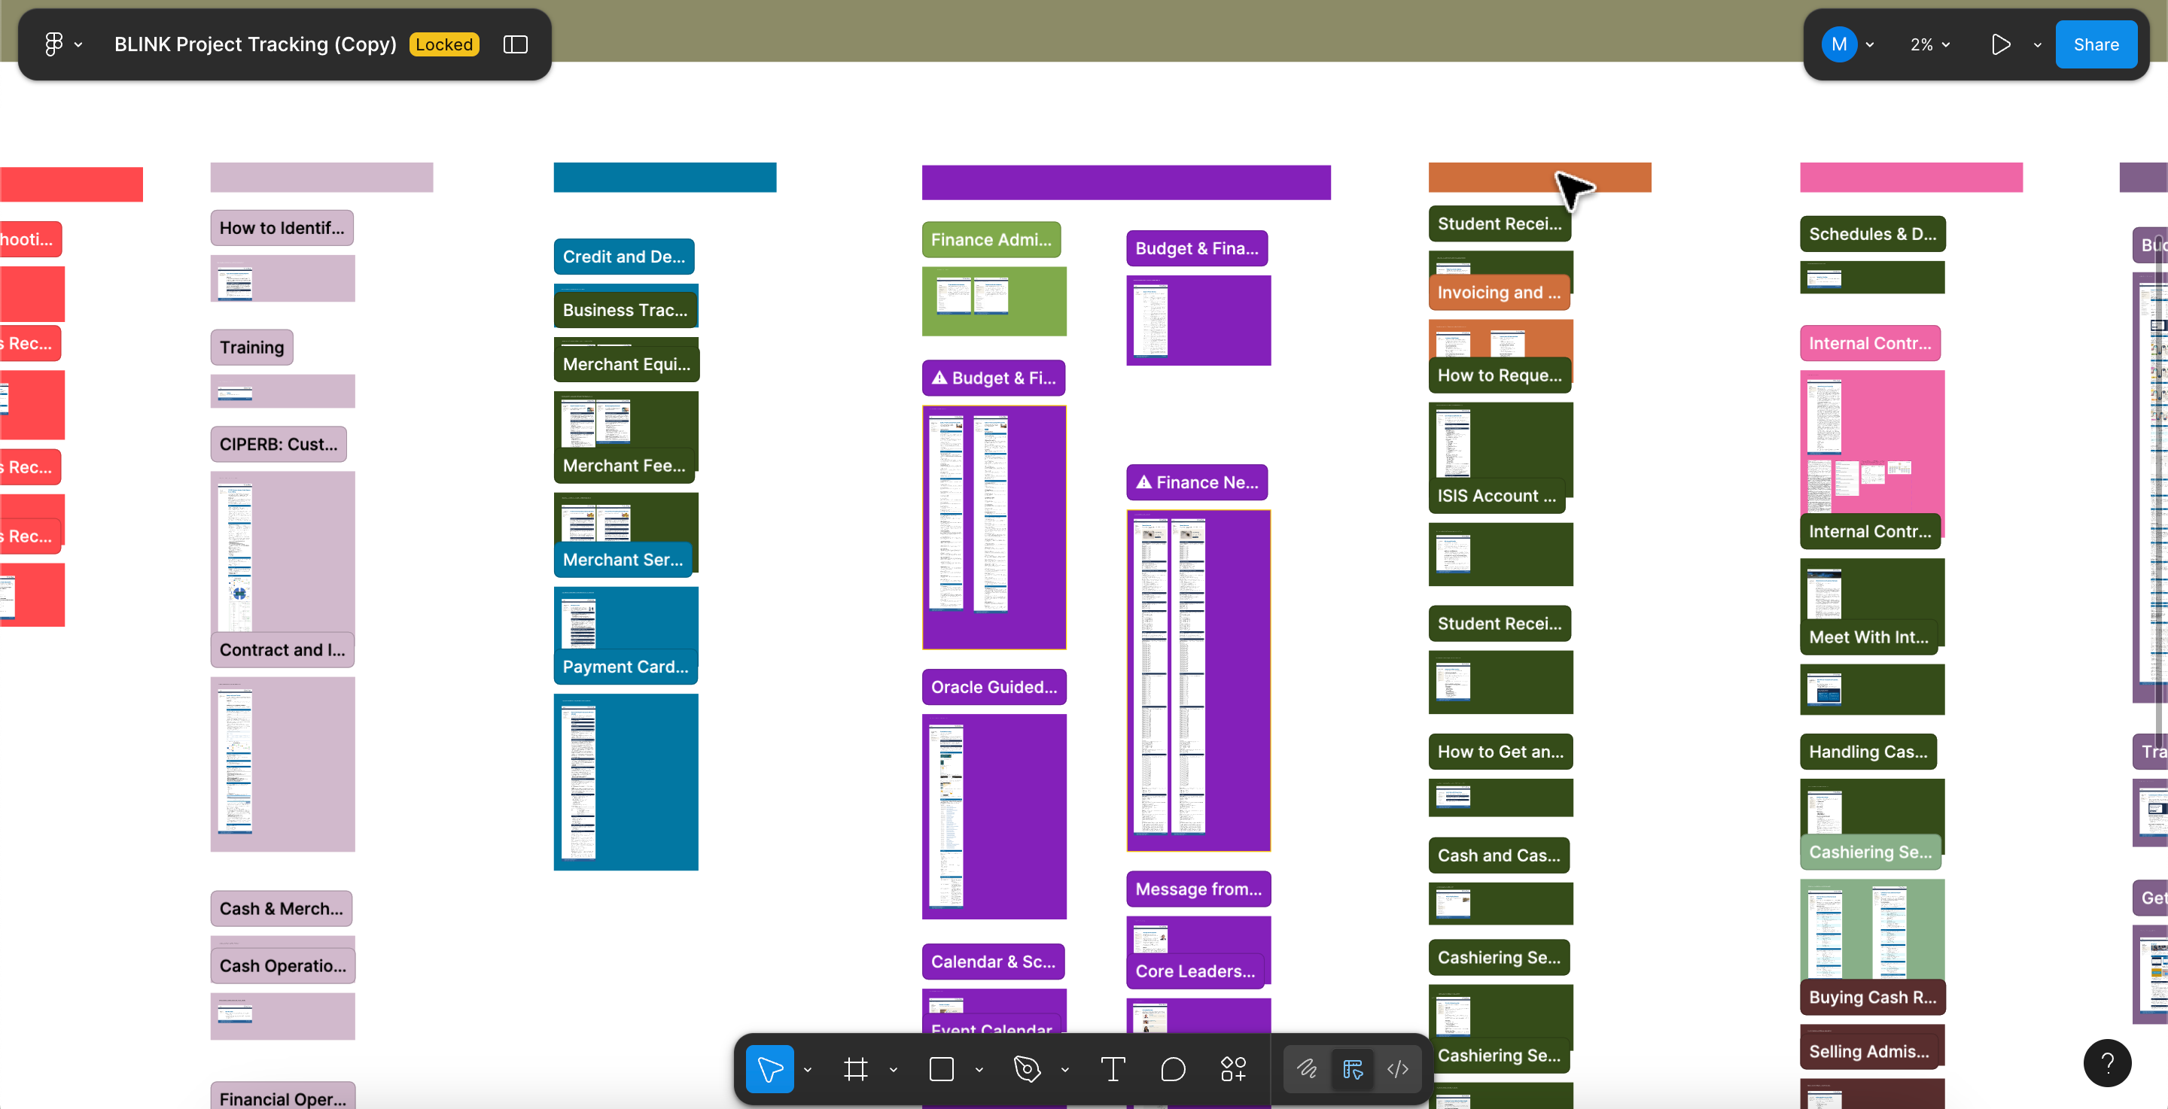
Task: Select the Invoicing and ... frame label
Action: click(x=1499, y=292)
